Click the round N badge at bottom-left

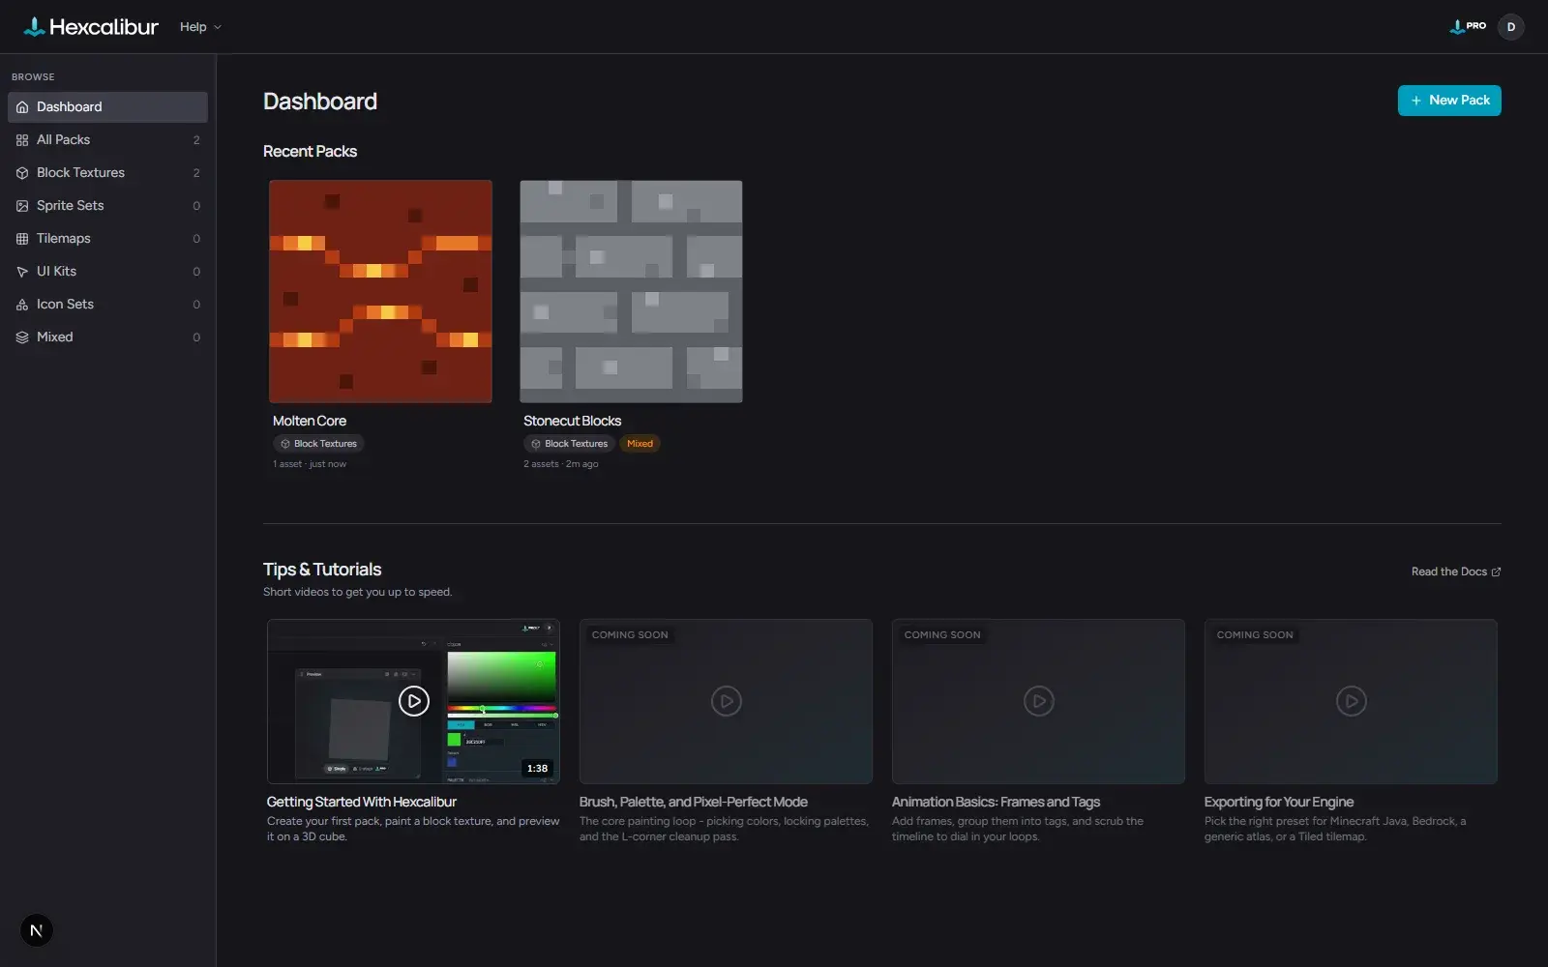(x=37, y=930)
